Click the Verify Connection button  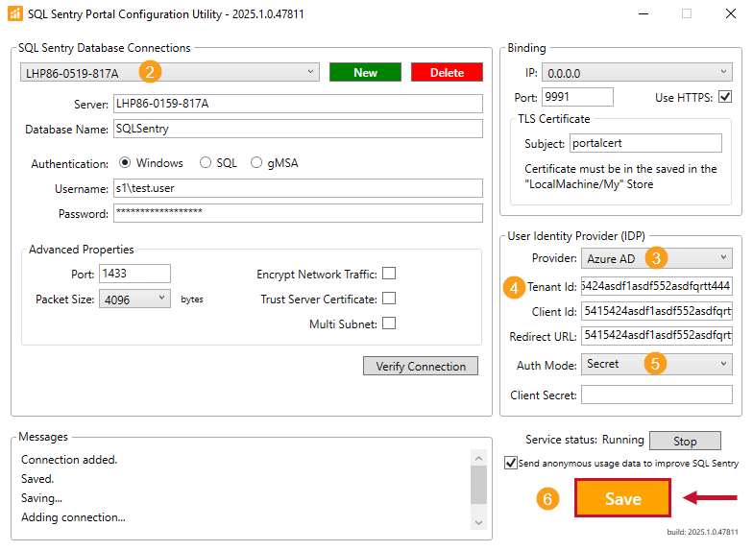pyautogui.click(x=421, y=366)
